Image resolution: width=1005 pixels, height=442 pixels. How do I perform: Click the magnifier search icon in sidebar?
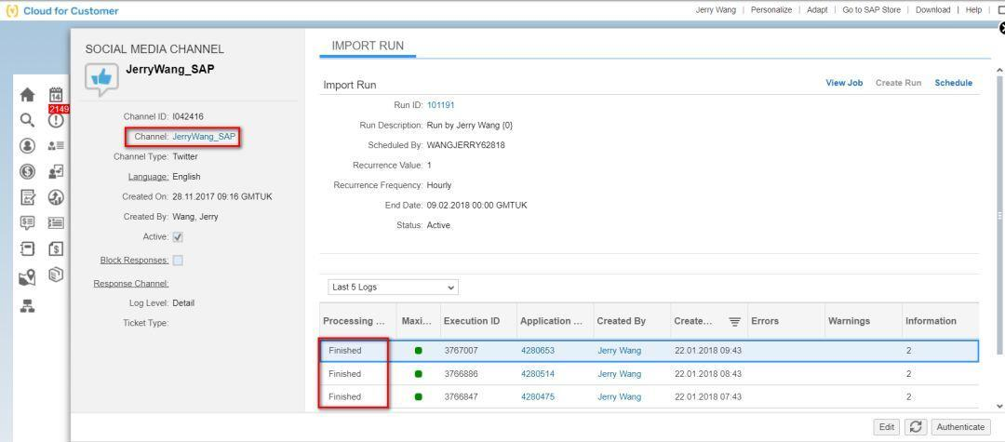click(x=27, y=120)
